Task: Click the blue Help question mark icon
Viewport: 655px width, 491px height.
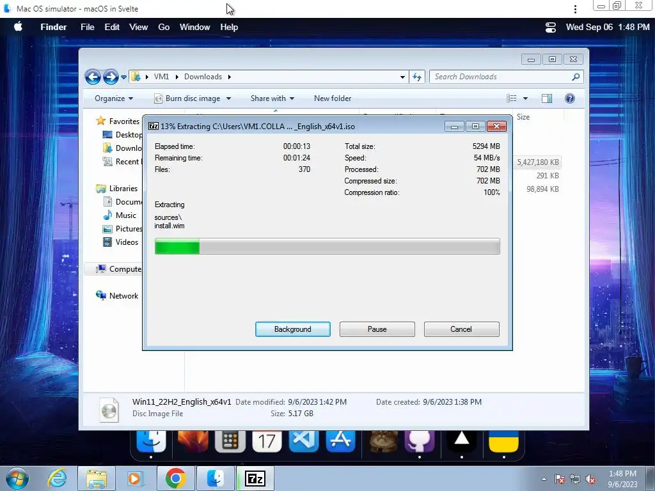Action: click(570, 98)
